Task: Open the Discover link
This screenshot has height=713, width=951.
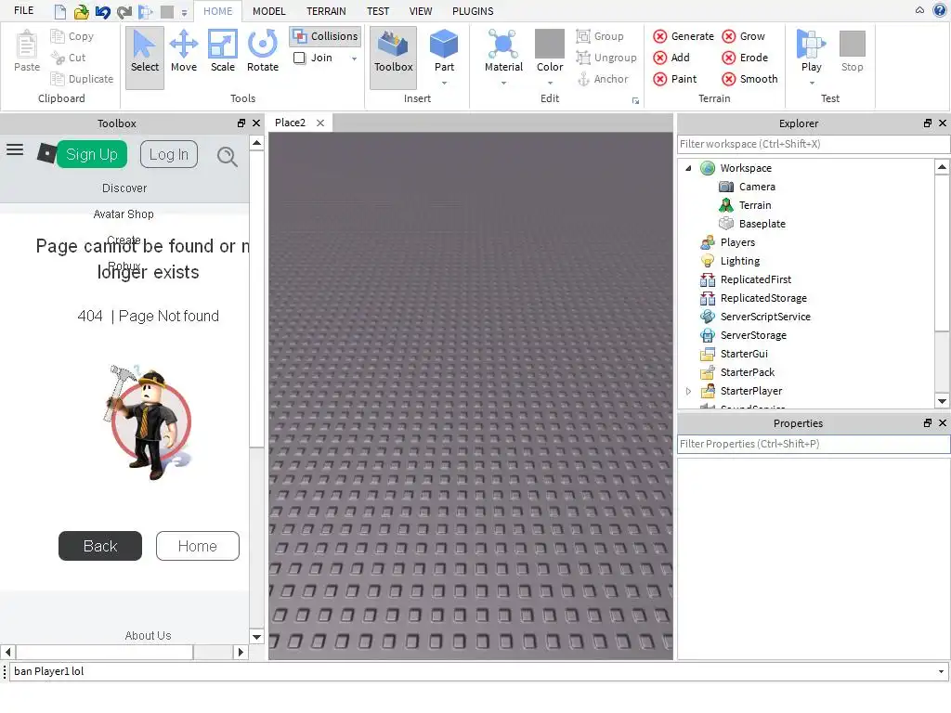Action: (124, 188)
